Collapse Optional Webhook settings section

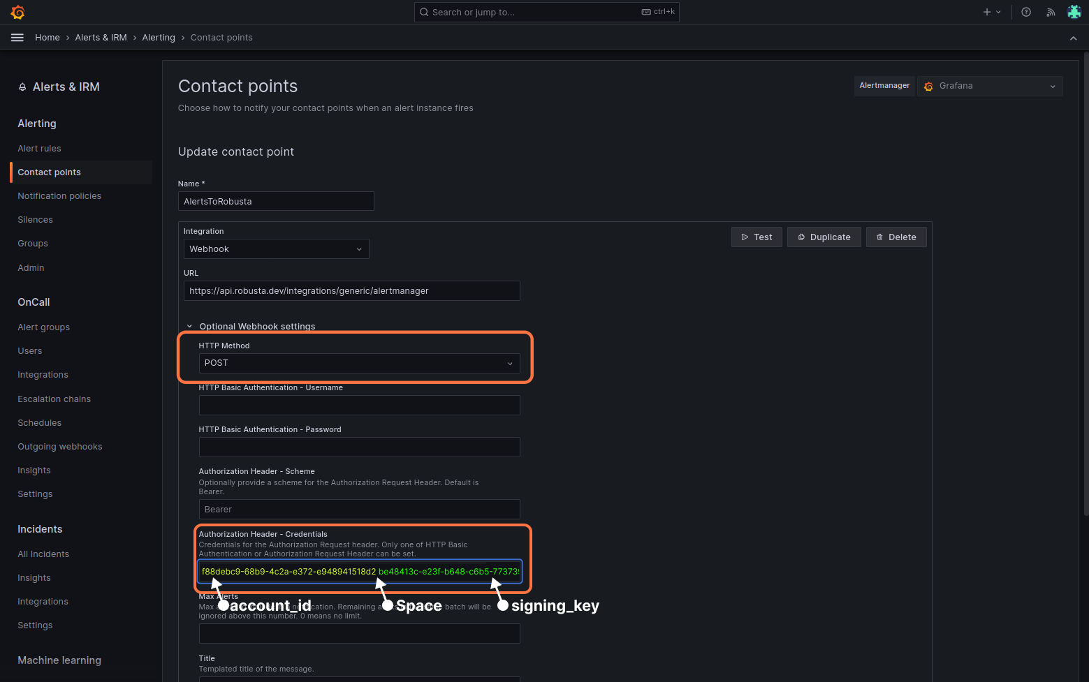[x=189, y=326]
